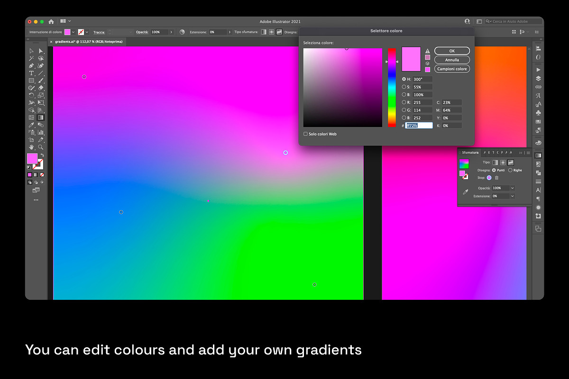Select the Magic Wand tool

coord(31,58)
